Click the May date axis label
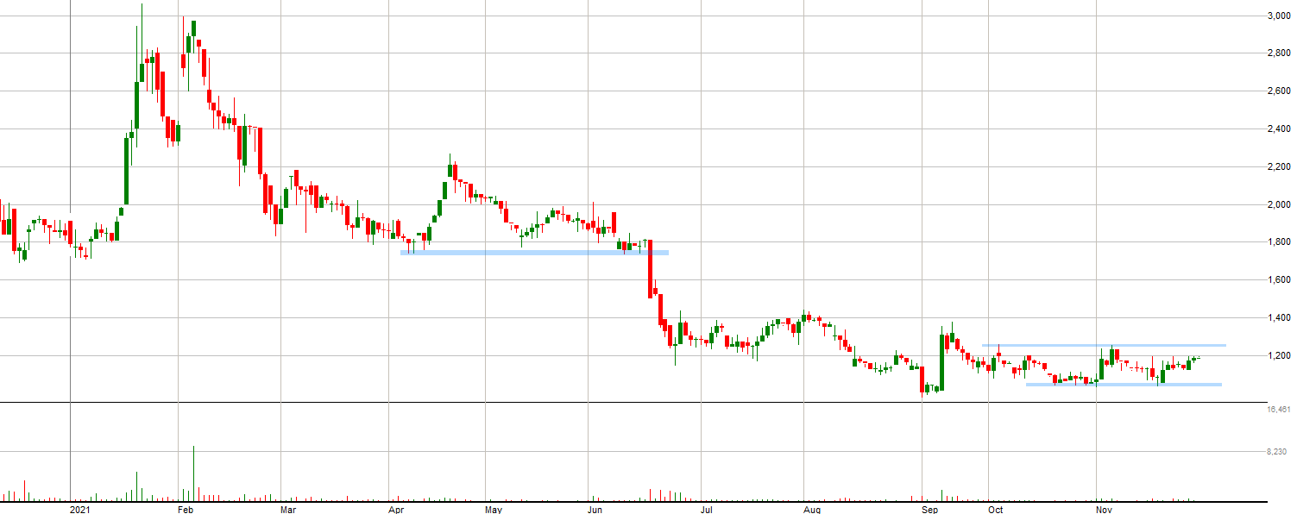 point(494,510)
